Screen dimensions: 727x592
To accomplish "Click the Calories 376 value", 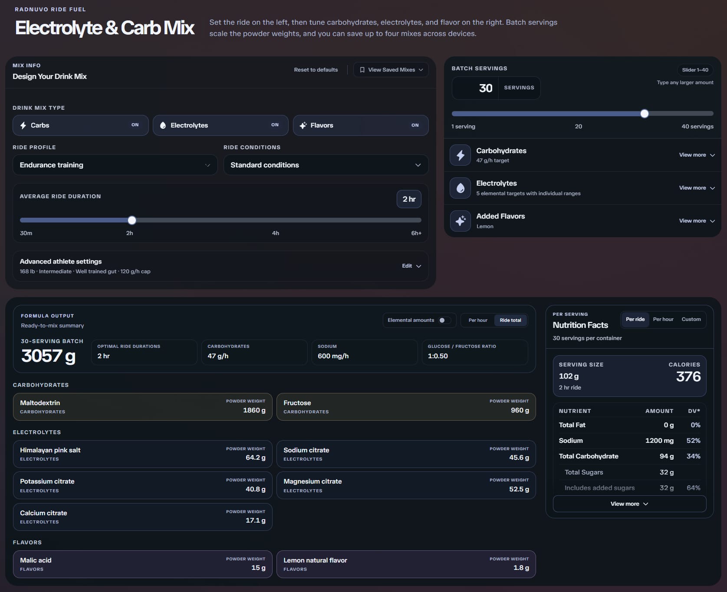I will point(688,376).
